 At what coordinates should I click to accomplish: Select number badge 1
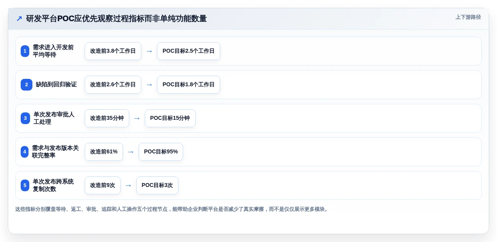(25, 51)
